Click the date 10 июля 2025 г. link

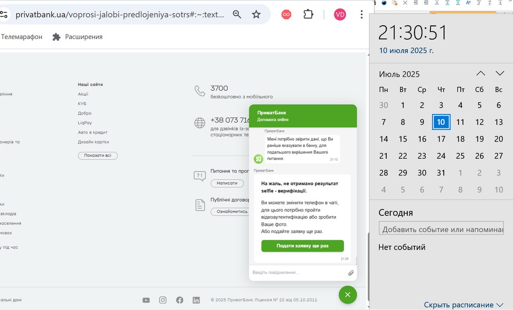(406, 51)
